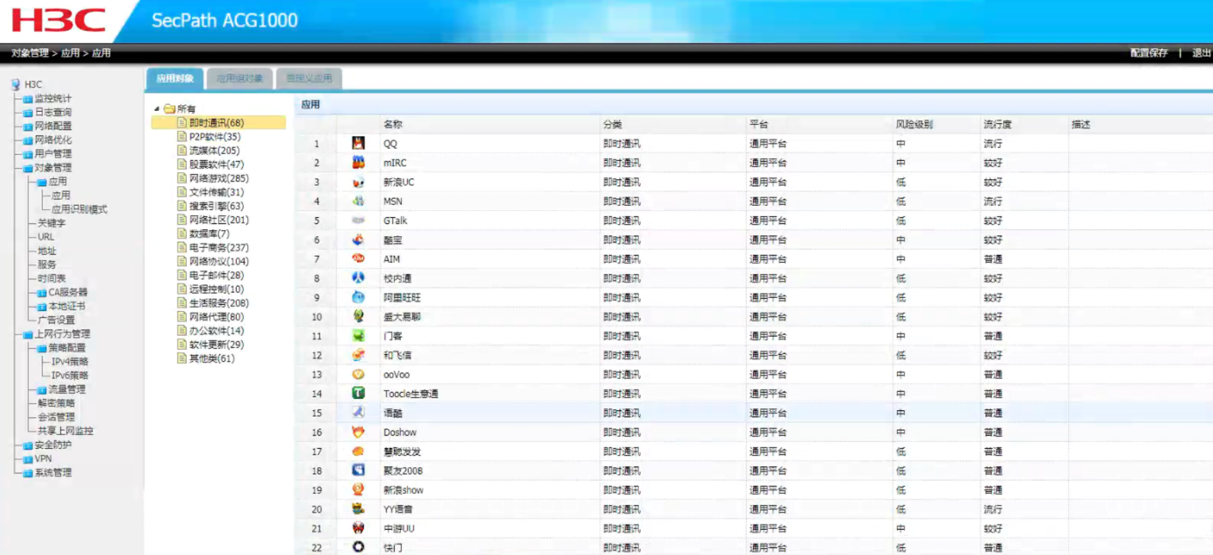This screenshot has height=555, width=1213.
Task: Open 时间表 in the sidebar
Action: point(51,279)
